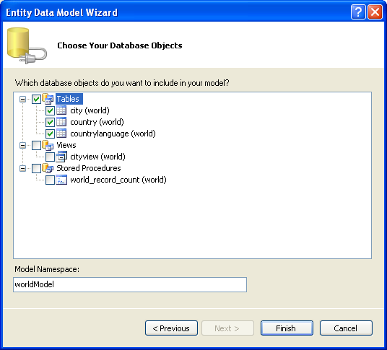Screen dimensions: 387x350
Task: Click the city table icon
Action: click(61, 110)
